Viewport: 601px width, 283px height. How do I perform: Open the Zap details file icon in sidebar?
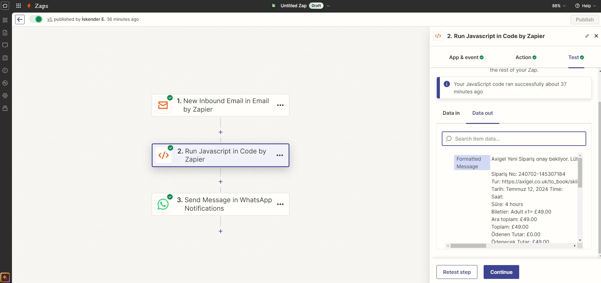[5, 33]
